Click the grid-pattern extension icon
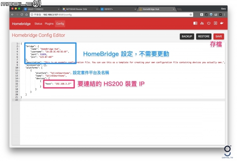The height and width of the screenshot is (161, 237). (x=221, y=15)
